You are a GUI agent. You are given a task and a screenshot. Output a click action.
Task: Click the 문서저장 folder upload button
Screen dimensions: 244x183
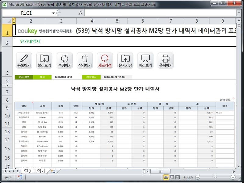point(125,61)
